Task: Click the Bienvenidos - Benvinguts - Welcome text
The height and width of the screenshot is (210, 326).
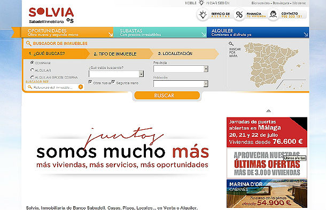Action: 278,3
